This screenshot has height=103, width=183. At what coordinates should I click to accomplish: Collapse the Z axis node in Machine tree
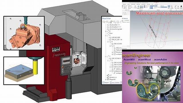[108, 61]
